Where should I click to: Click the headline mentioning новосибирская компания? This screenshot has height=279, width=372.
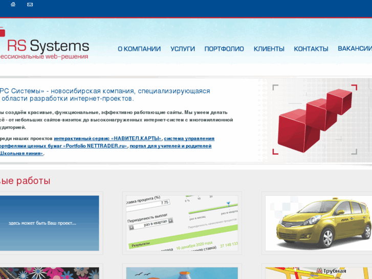click(105, 95)
